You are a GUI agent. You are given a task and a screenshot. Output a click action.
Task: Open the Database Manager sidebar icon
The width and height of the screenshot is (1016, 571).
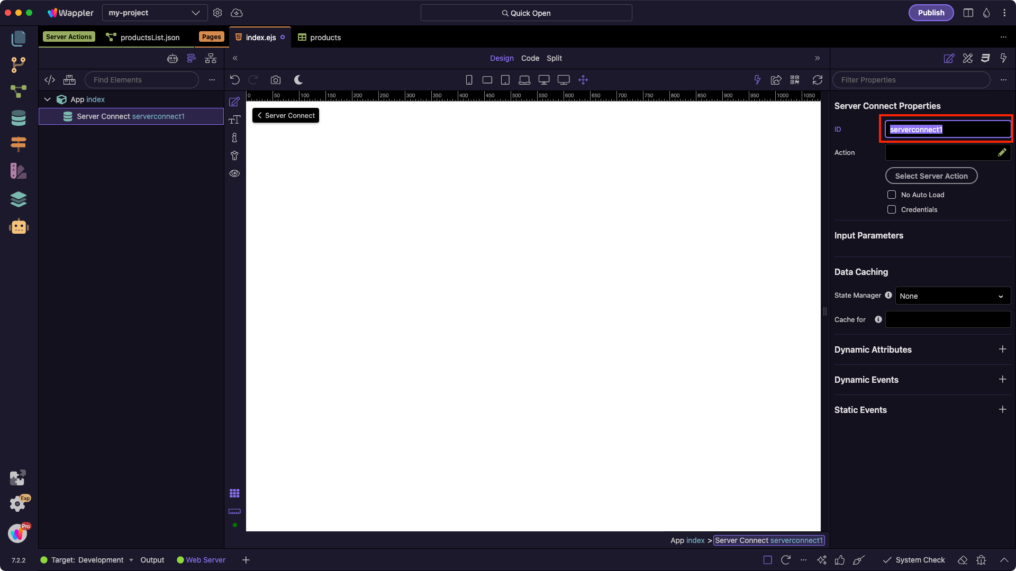pyautogui.click(x=19, y=118)
